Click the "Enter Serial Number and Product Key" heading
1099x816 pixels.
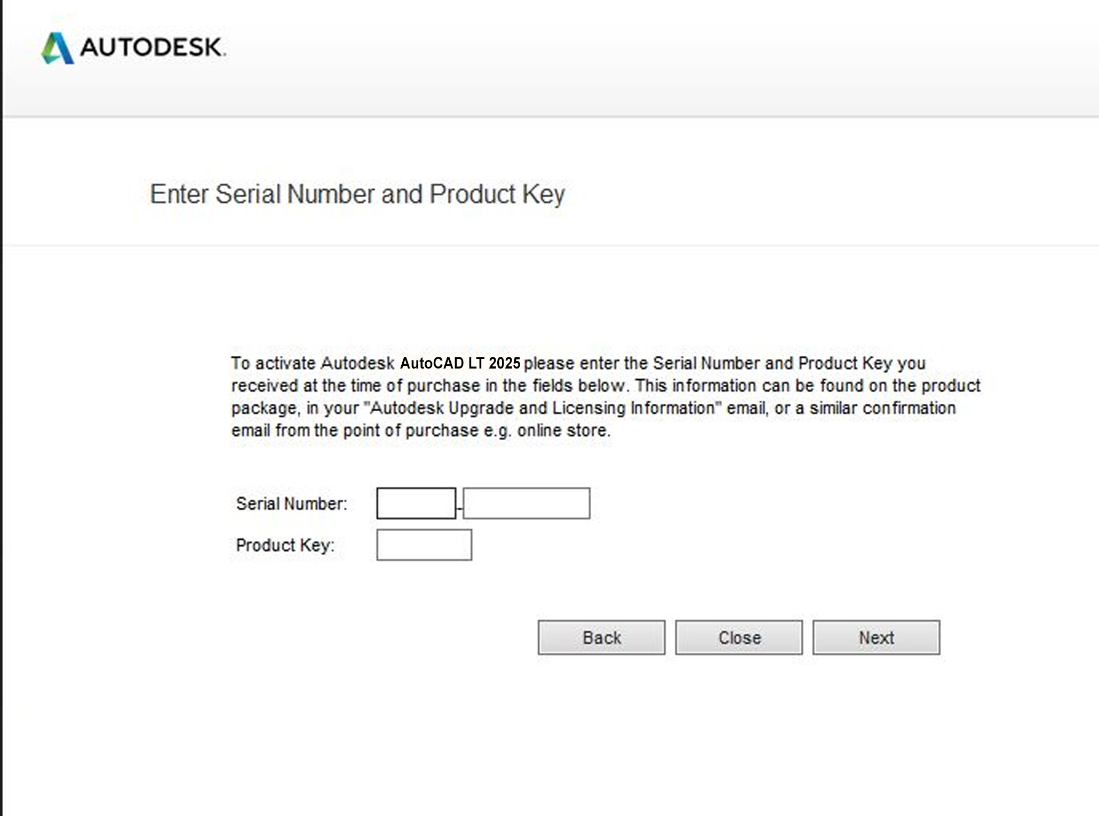(357, 194)
